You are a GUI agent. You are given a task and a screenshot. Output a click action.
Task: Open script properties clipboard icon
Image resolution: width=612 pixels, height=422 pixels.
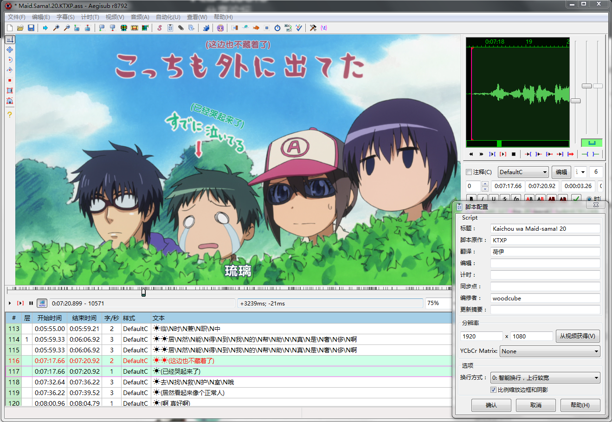pyautogui.click(x=170, y=28)
